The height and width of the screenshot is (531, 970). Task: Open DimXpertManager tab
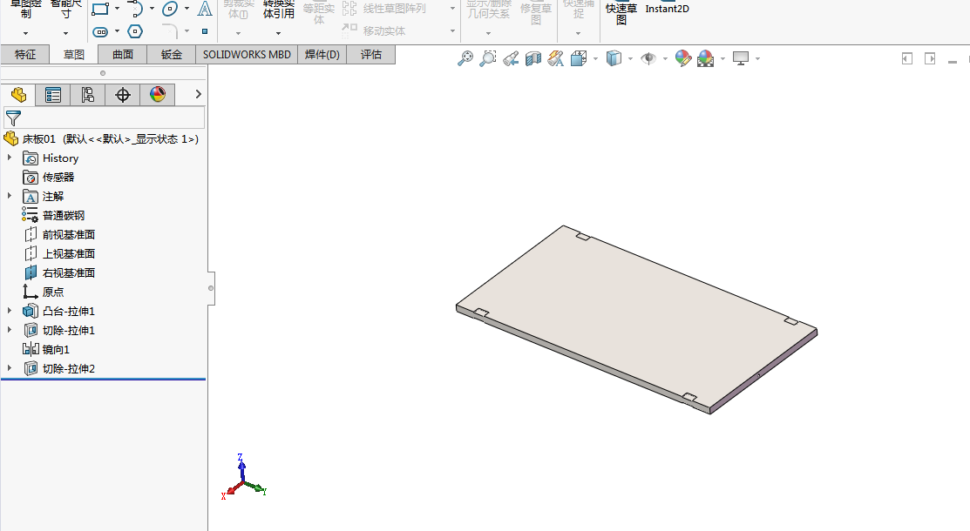tap(123, 95)
